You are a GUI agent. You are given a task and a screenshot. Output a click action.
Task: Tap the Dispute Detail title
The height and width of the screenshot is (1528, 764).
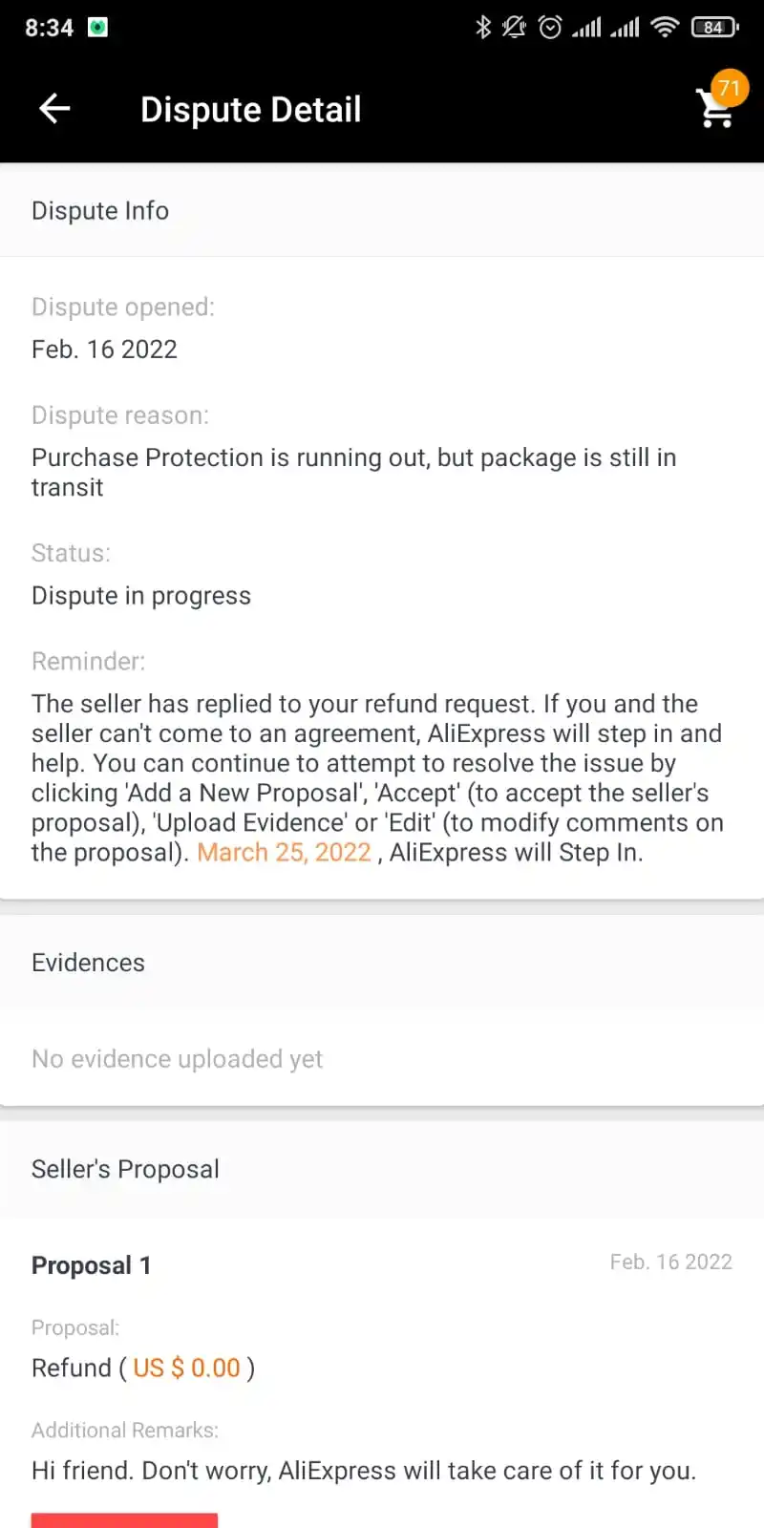tap(250, 110)
